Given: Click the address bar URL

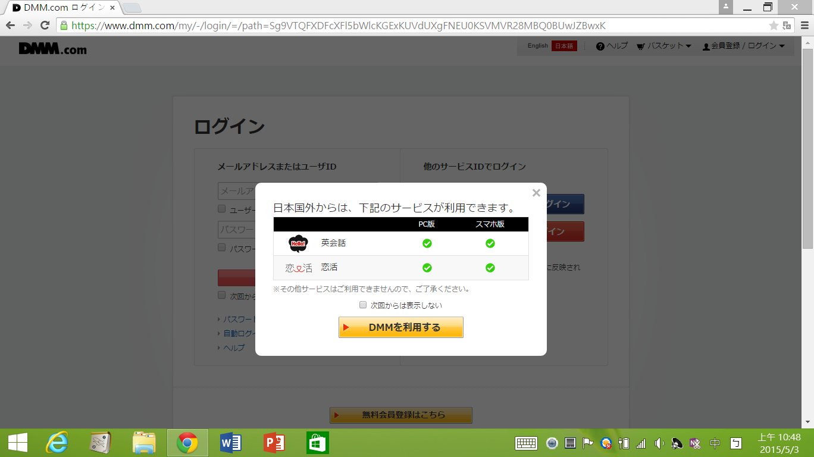Looking at the screenshot, I should (338, 26).
